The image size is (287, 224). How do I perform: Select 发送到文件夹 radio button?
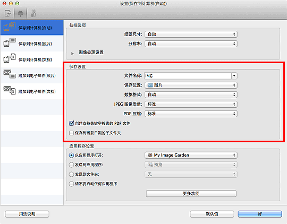pyautogui.click(x=71, y=174)
